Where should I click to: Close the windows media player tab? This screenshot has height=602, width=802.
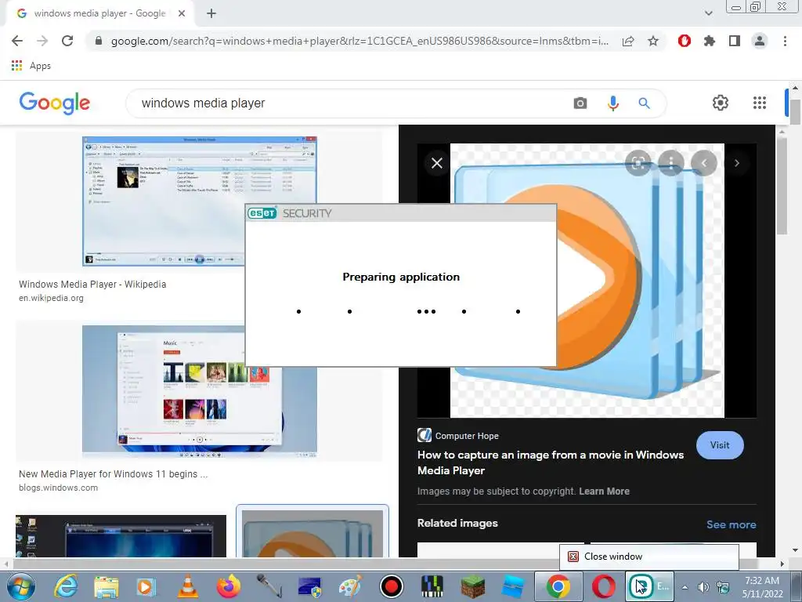182,13
